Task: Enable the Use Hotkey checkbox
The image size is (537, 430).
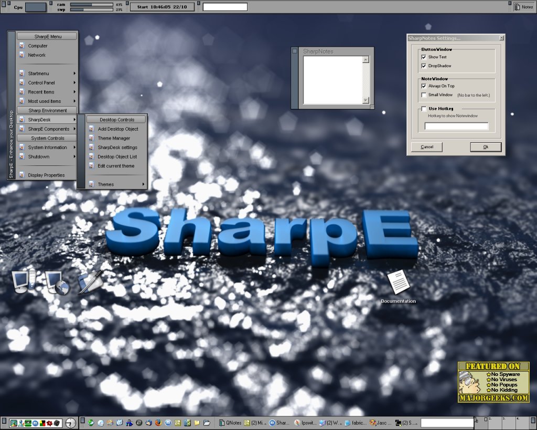Action: [x=424, y=109]
